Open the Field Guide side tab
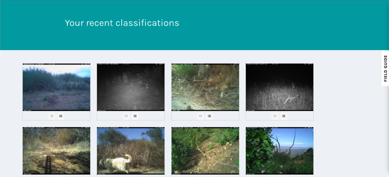The height and width of the screenshot is (177, 389). pos(385,68)
